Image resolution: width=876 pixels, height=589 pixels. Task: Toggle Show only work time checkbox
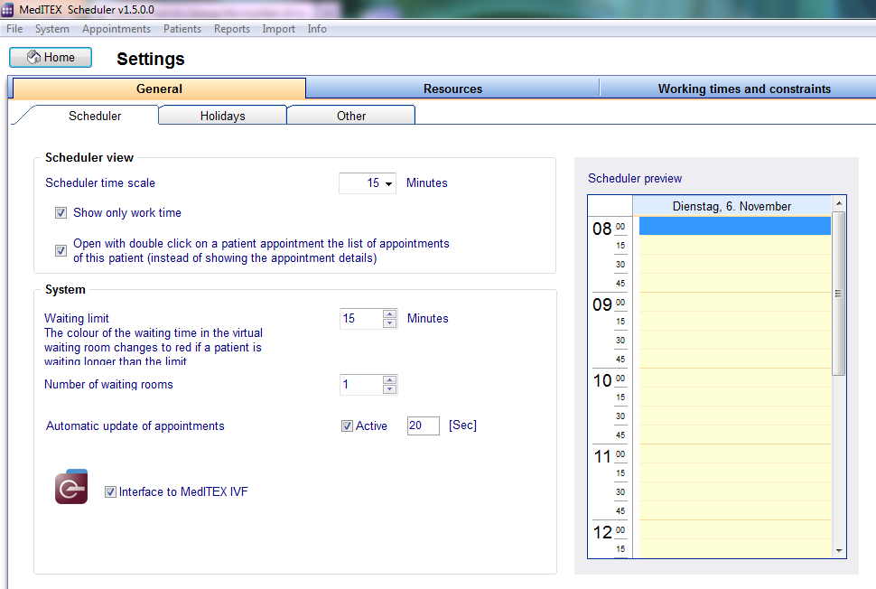pyautogui.click(x=61, y=213)
